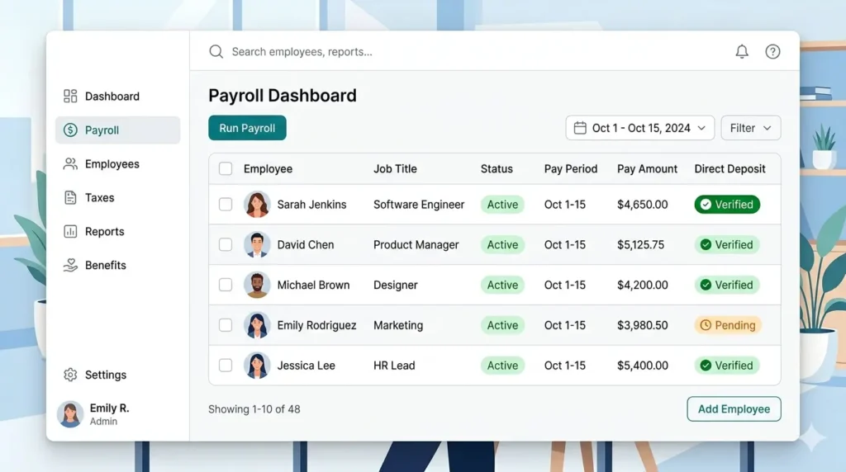Screen dimensions: 846x472
Task: Open Employees section
Action: 117,164
